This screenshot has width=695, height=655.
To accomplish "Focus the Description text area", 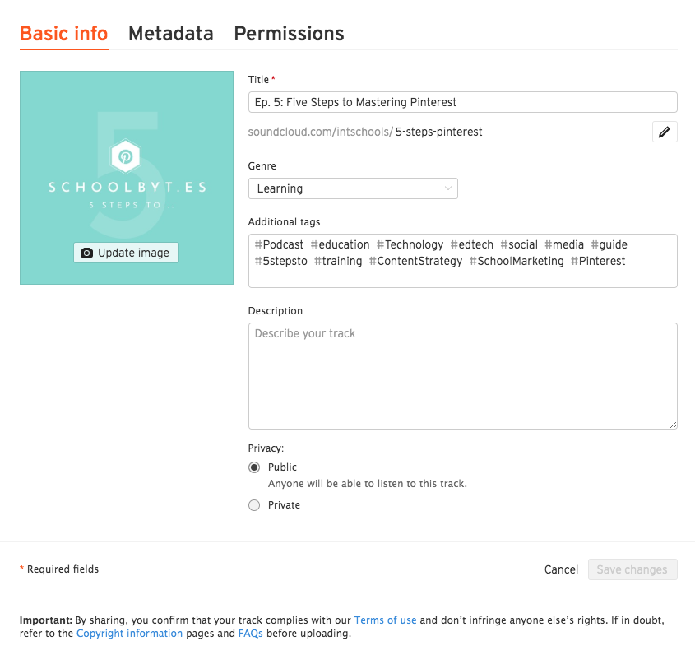I will pyautogui.click(x=462, y=375).
